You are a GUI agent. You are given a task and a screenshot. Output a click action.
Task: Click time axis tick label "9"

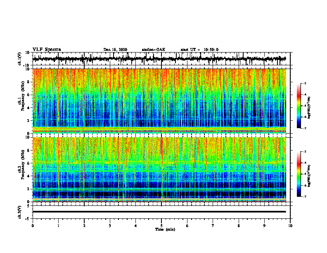[x=264, y=226]
